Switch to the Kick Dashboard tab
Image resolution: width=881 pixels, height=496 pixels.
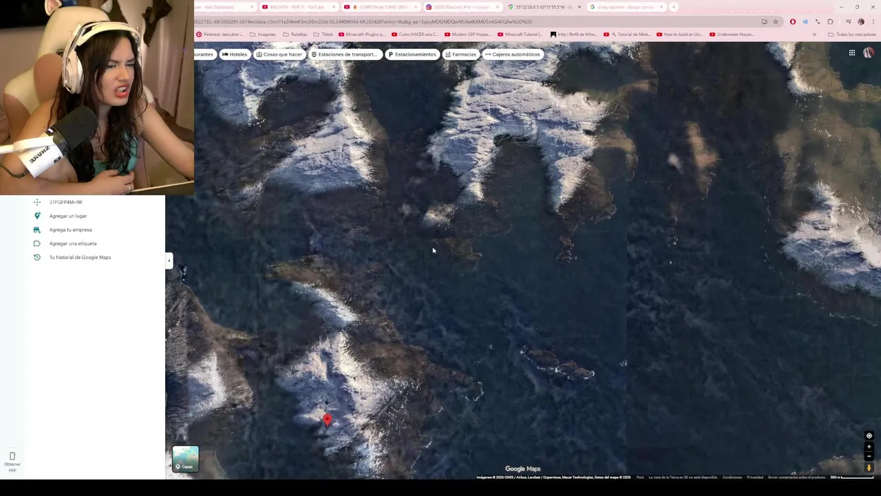(x=224, y=7)
